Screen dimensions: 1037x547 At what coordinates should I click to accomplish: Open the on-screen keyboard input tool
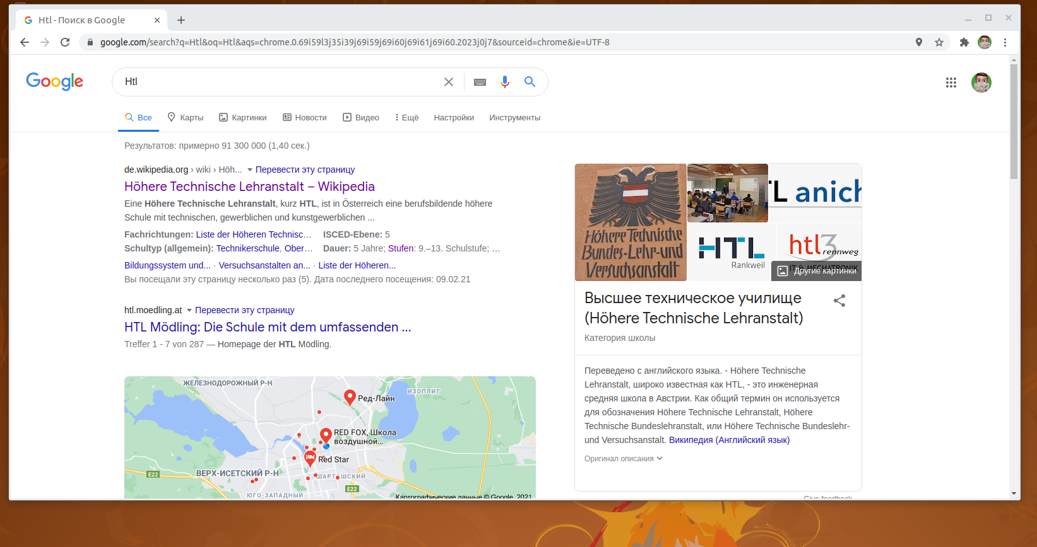(480, 82)
